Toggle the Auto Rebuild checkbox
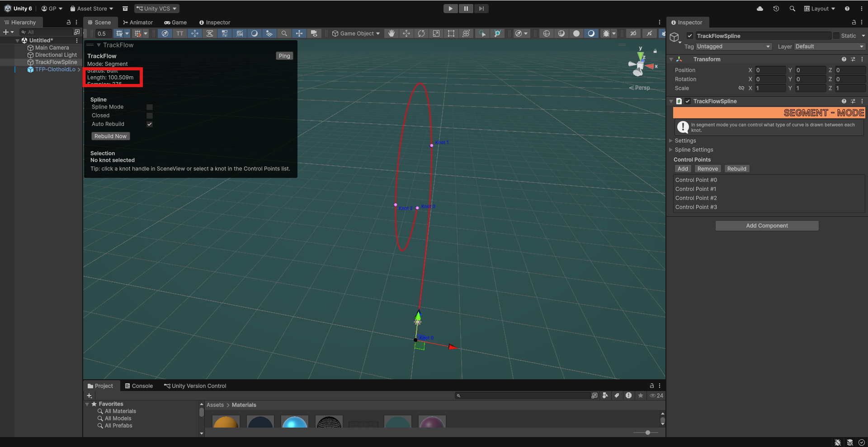 150,124
